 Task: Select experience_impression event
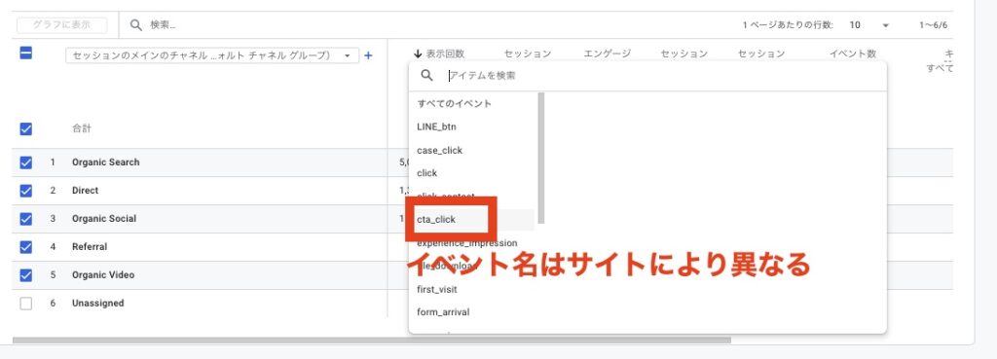(466, 242)
